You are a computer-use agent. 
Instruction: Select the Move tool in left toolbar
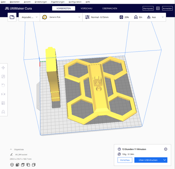(x=3, y=68)
